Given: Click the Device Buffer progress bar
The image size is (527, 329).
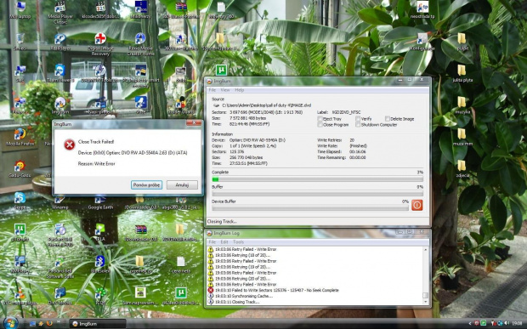Looking at the screenshot, I should (x=310, y=208).
